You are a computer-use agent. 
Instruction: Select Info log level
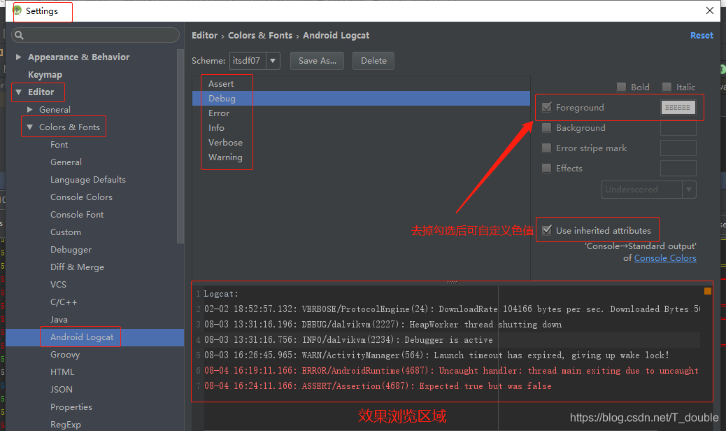click(361, 128)
